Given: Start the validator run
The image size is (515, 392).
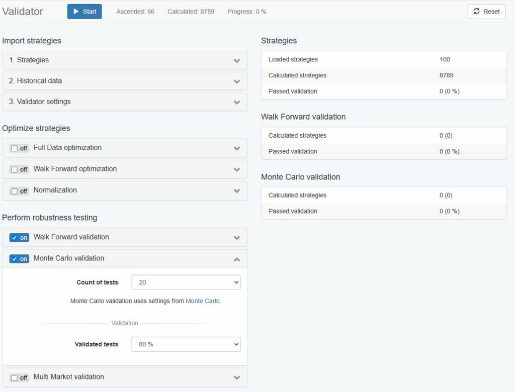Looking at the screenshot, I should [x=84, y=12].
